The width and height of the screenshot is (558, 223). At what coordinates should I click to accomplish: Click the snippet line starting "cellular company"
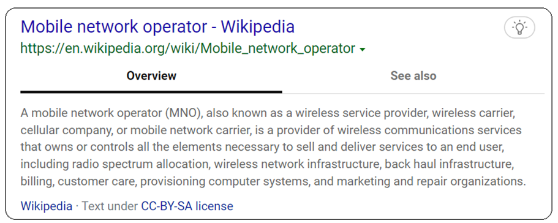271,130
